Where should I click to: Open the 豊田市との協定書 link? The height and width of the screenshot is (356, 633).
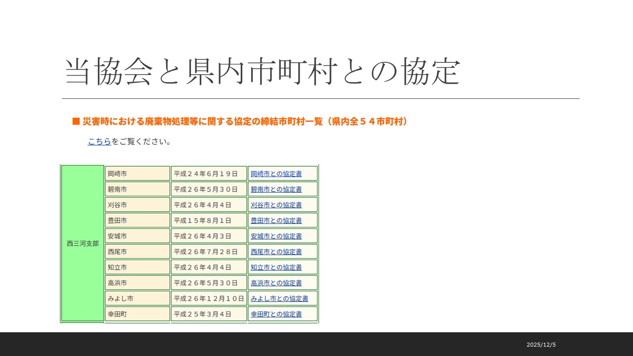pos(276,221)
